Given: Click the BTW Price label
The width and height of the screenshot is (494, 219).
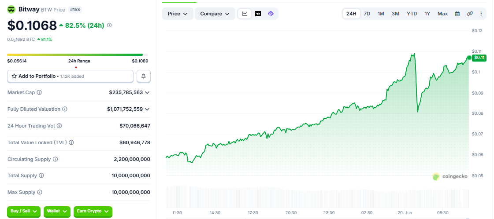Looking at the screenshot, I should coord(53,10).
